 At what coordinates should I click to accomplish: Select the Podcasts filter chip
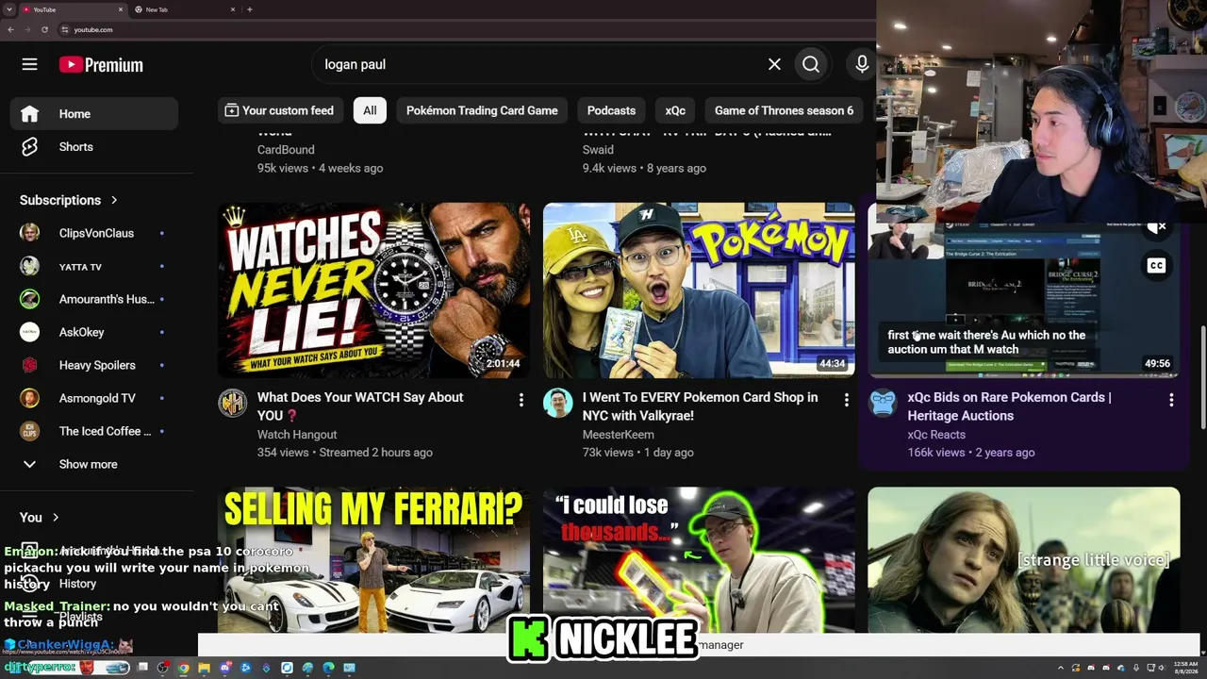pyautogui.click(x=611, y=110)
